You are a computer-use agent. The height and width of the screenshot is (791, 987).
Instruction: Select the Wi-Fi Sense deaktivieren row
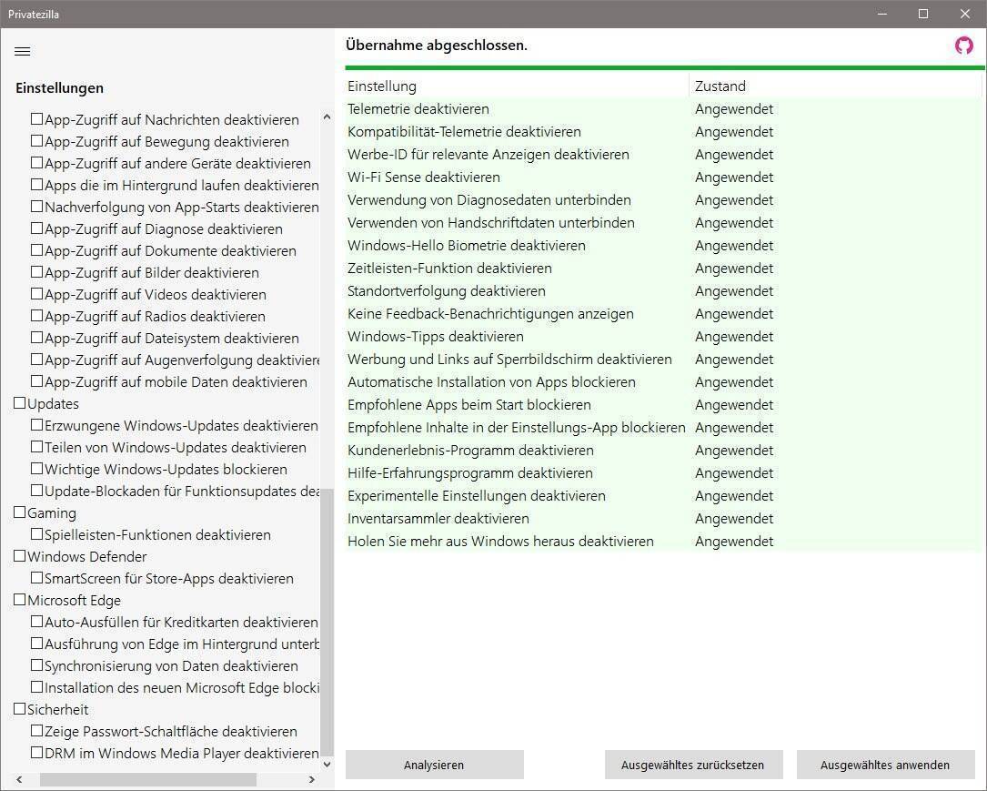pyautogui.click(x=424, y=177)
